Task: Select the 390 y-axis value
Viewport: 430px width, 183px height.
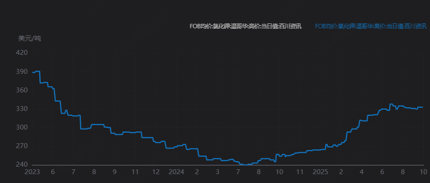Action: (23, 72)
